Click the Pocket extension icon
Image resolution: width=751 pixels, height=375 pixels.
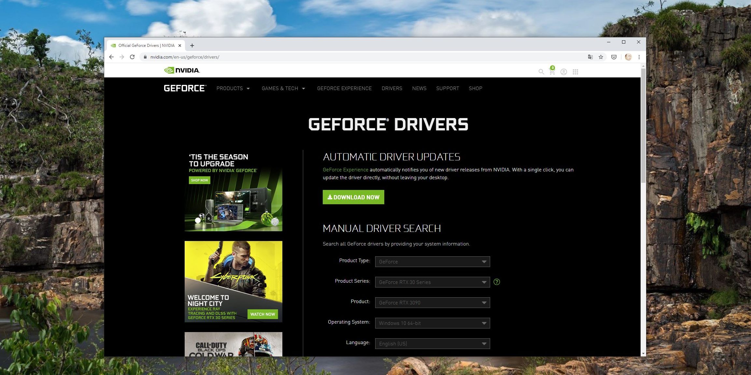pyautogui.click(x=614, y=57)
